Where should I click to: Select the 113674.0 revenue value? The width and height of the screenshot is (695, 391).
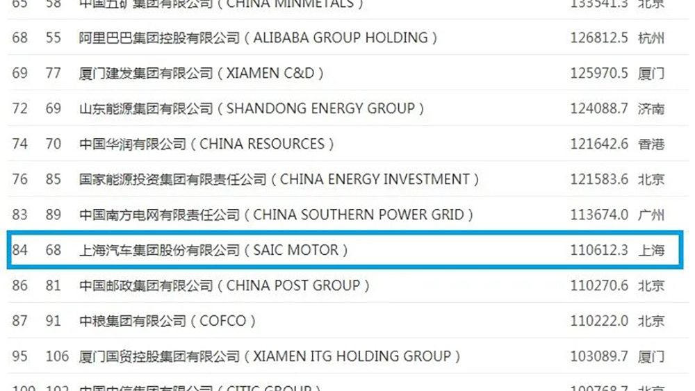pyautogui.click(x=599, y=215)
